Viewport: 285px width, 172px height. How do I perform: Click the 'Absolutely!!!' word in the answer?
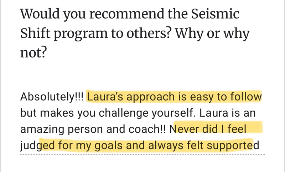coord(52,97)
